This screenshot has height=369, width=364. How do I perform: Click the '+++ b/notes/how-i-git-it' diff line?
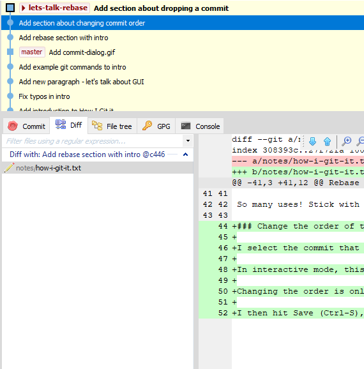pyautogui.click(x=298, y=172)
